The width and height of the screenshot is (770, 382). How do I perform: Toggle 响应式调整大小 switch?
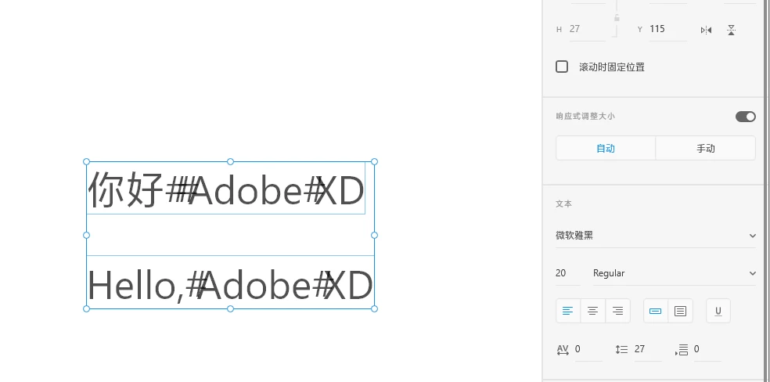point(746,117)
